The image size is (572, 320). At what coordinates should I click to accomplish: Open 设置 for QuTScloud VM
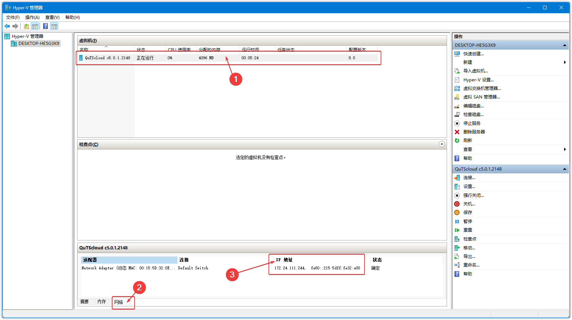click(469, 187)
